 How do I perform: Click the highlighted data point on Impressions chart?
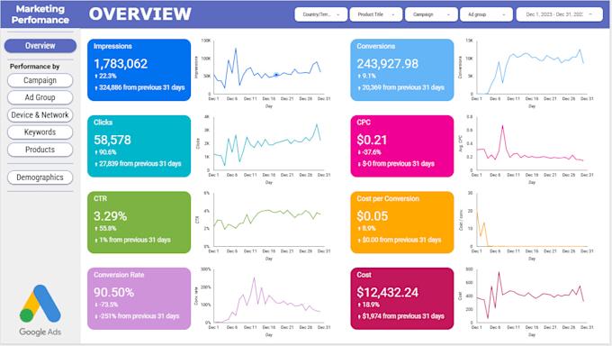pyautogui.click(x=276, y=74)
